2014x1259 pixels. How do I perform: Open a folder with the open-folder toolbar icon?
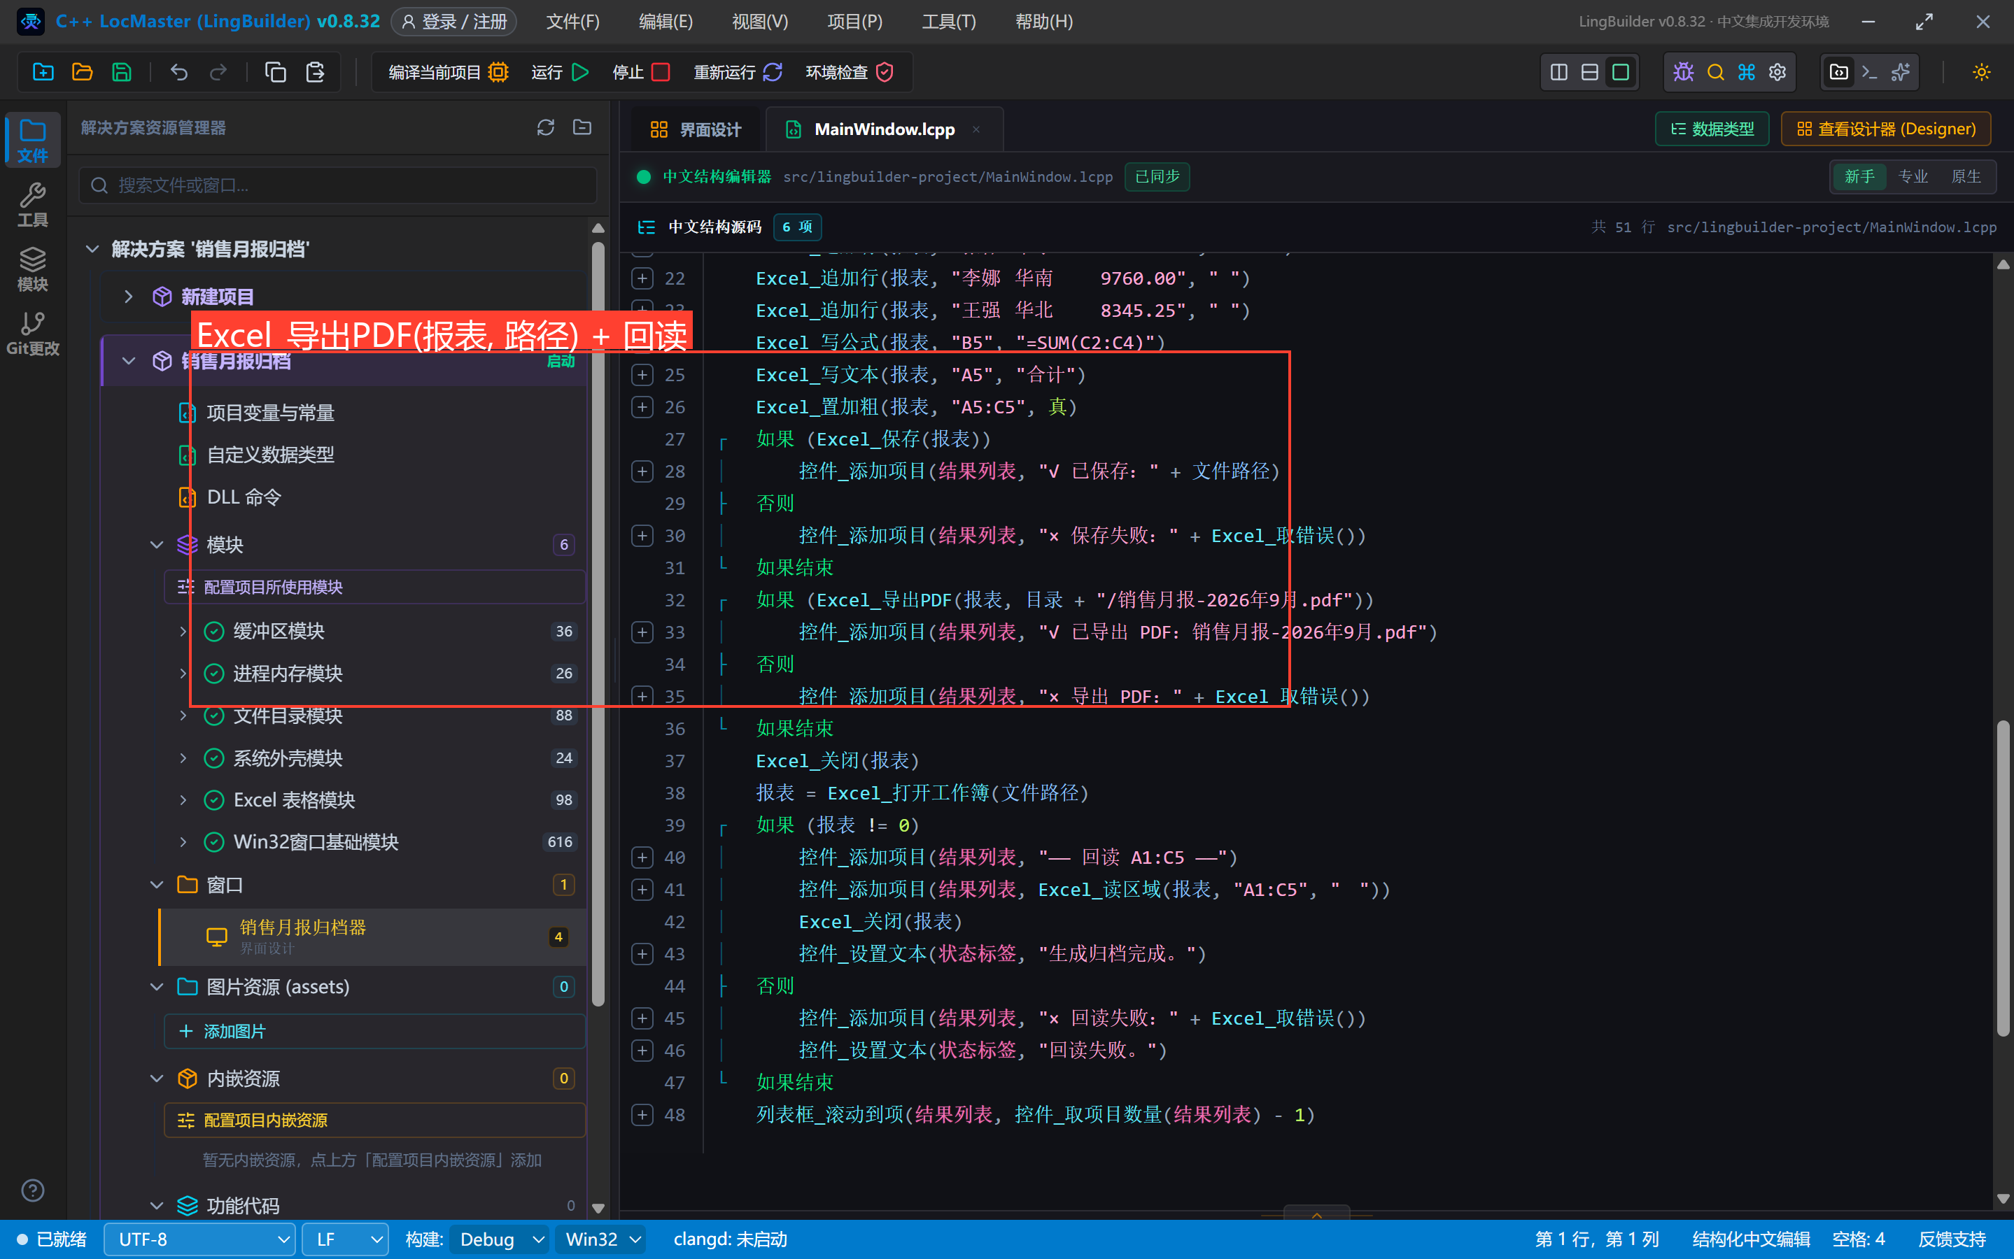click(83, 73)
